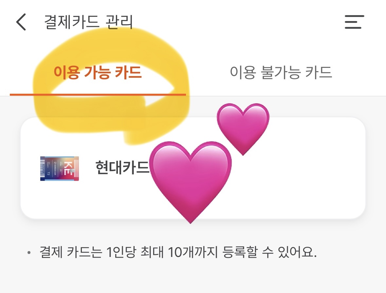Open the hamburger menu icon
386x293 pixels.
[354, 22]
